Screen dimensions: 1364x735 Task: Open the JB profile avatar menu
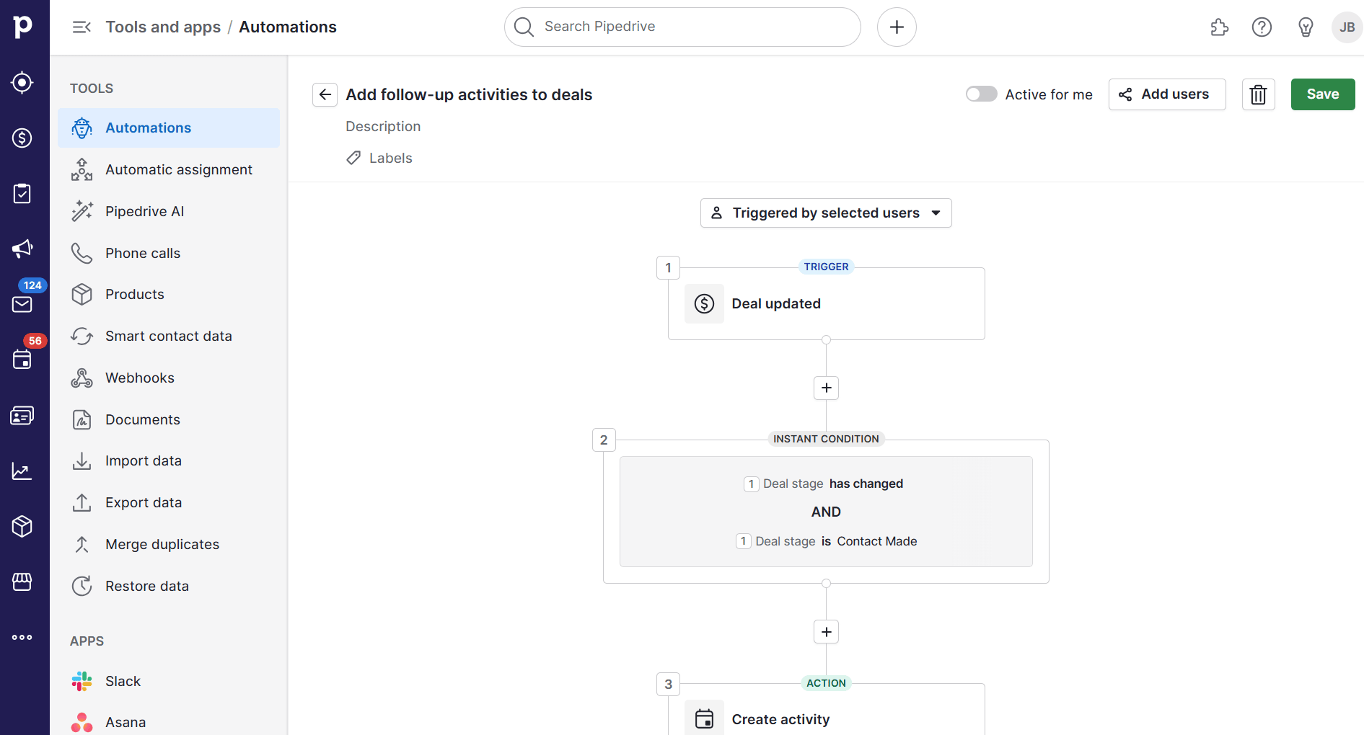point(1346,27)
